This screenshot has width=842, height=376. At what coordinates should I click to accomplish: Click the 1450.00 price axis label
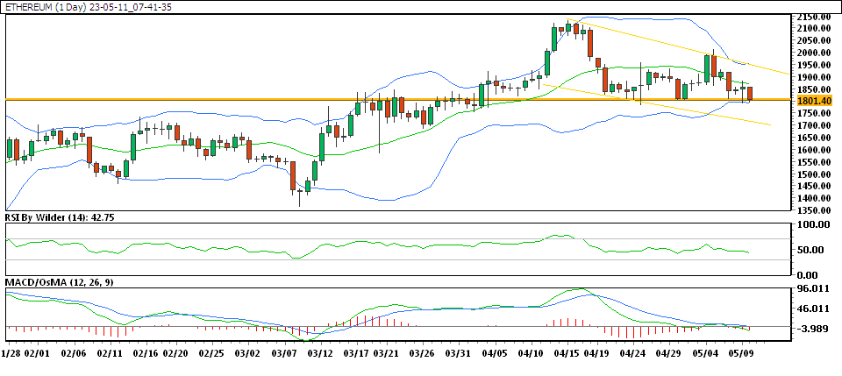[x=815, y=186]
